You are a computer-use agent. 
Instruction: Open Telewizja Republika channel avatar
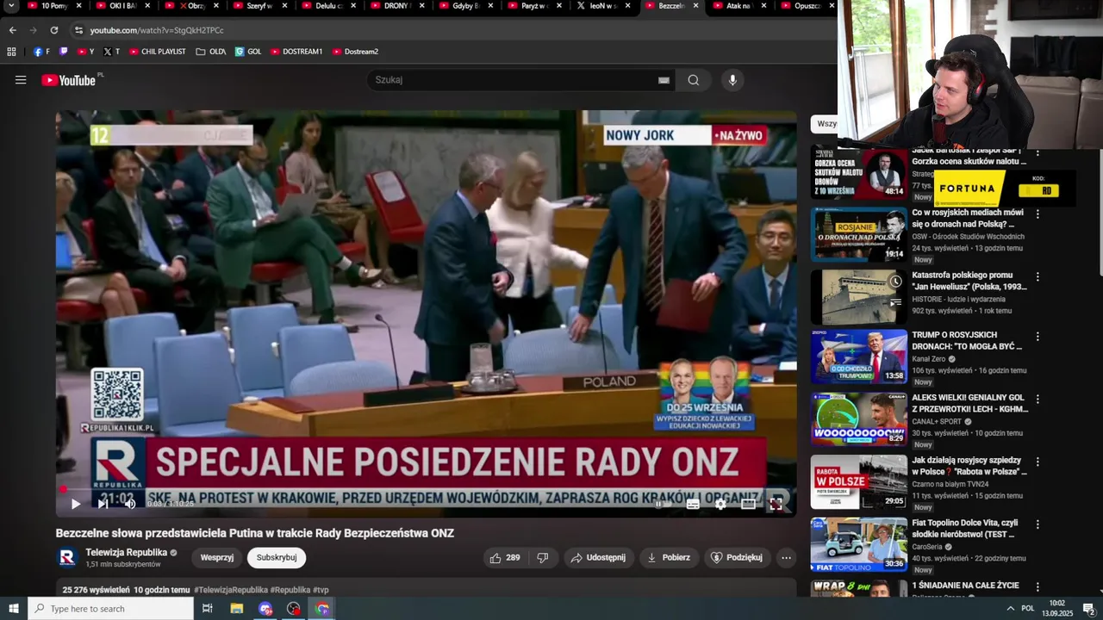(x=67, y=558)
